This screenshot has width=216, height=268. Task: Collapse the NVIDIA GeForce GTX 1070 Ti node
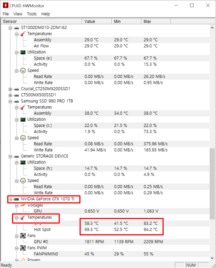point(10,199)
